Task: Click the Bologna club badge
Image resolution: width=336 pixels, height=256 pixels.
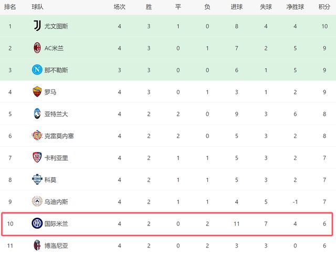Action: coord(36,245)
